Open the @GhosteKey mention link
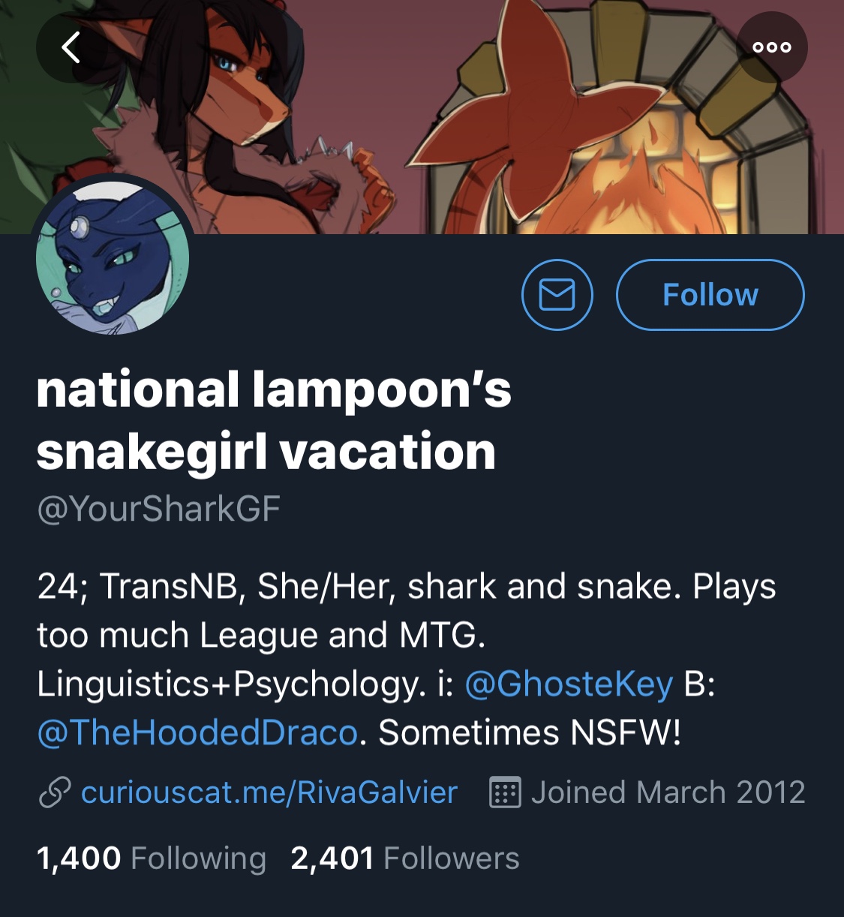Screen dimensions: 844x917 (x=569, y=684)
